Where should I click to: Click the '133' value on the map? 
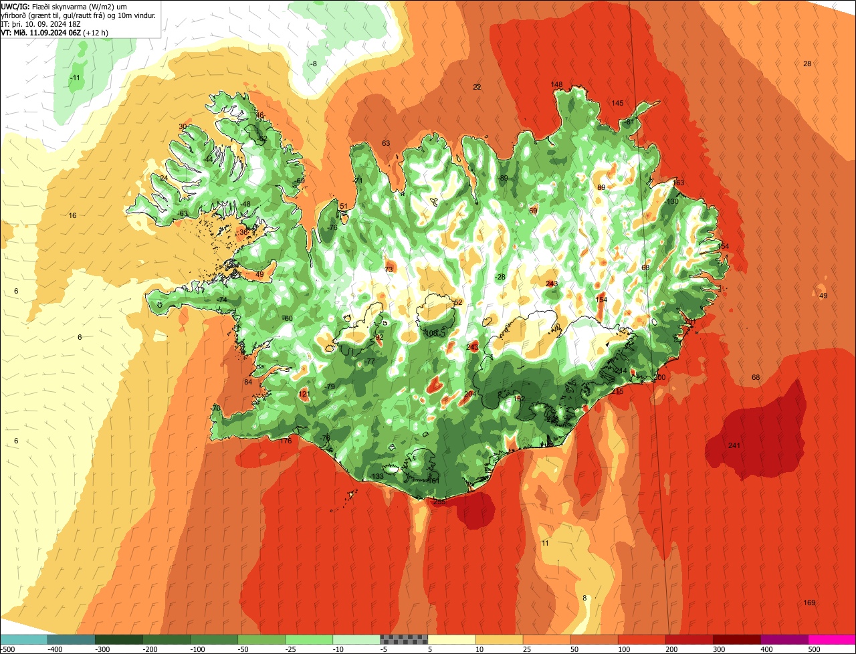[378, 476]
